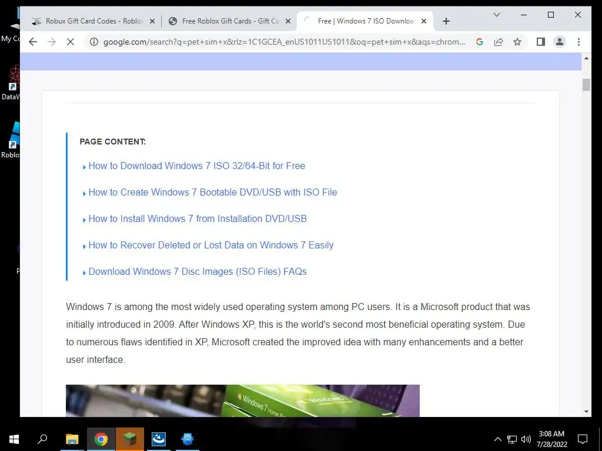The height and width of the screenshot is (451, 602).
Task: Select the My Computer desktop icon
Action: 11,25
